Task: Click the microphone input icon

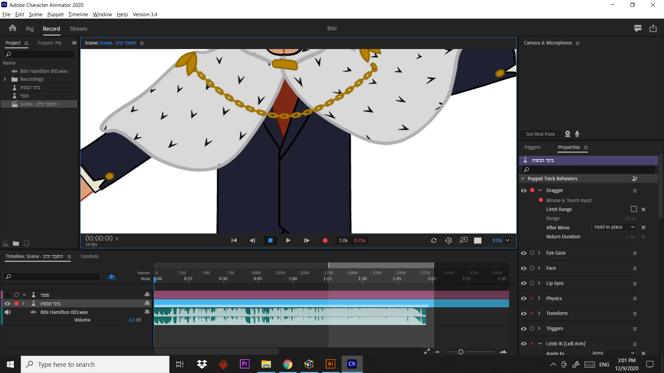Action: tap(577, 134)
